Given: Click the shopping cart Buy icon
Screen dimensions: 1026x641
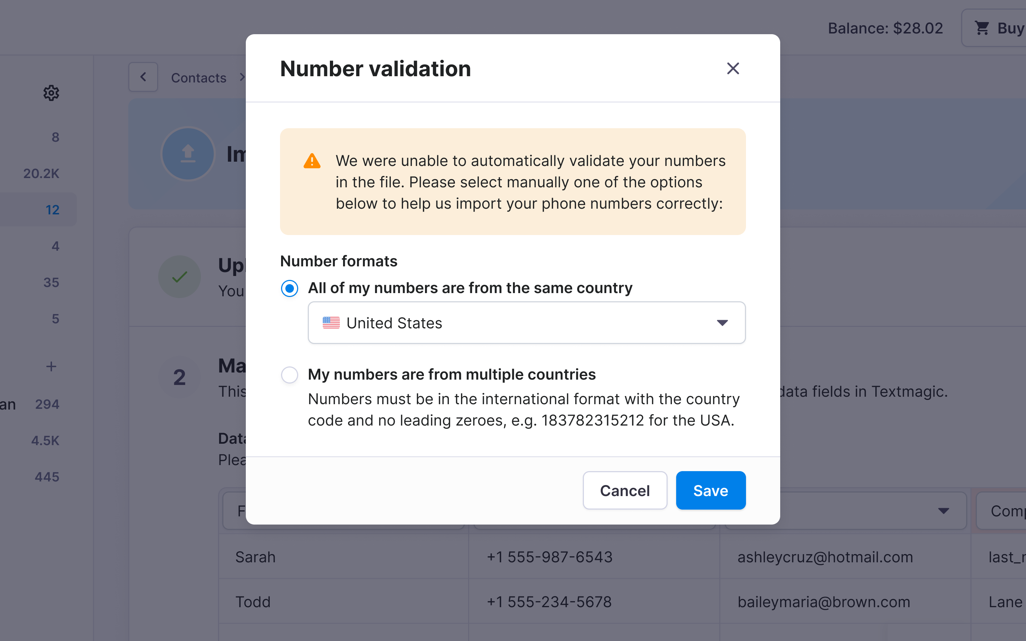Looking at the screenshot, I should tap(982, 28).
